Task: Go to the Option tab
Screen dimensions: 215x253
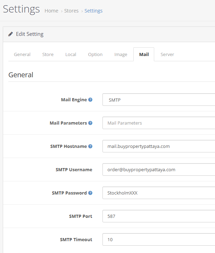Action: 95,54
